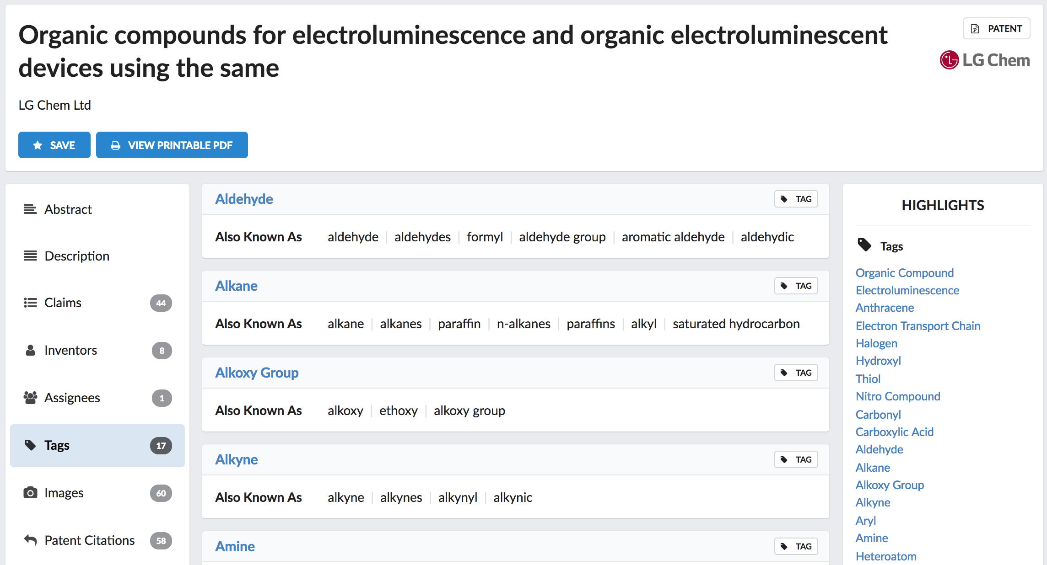The width and height of the screenshot is (1047, 565).
Task: Click the Claims count badge 44
Action: coord(161,303)
